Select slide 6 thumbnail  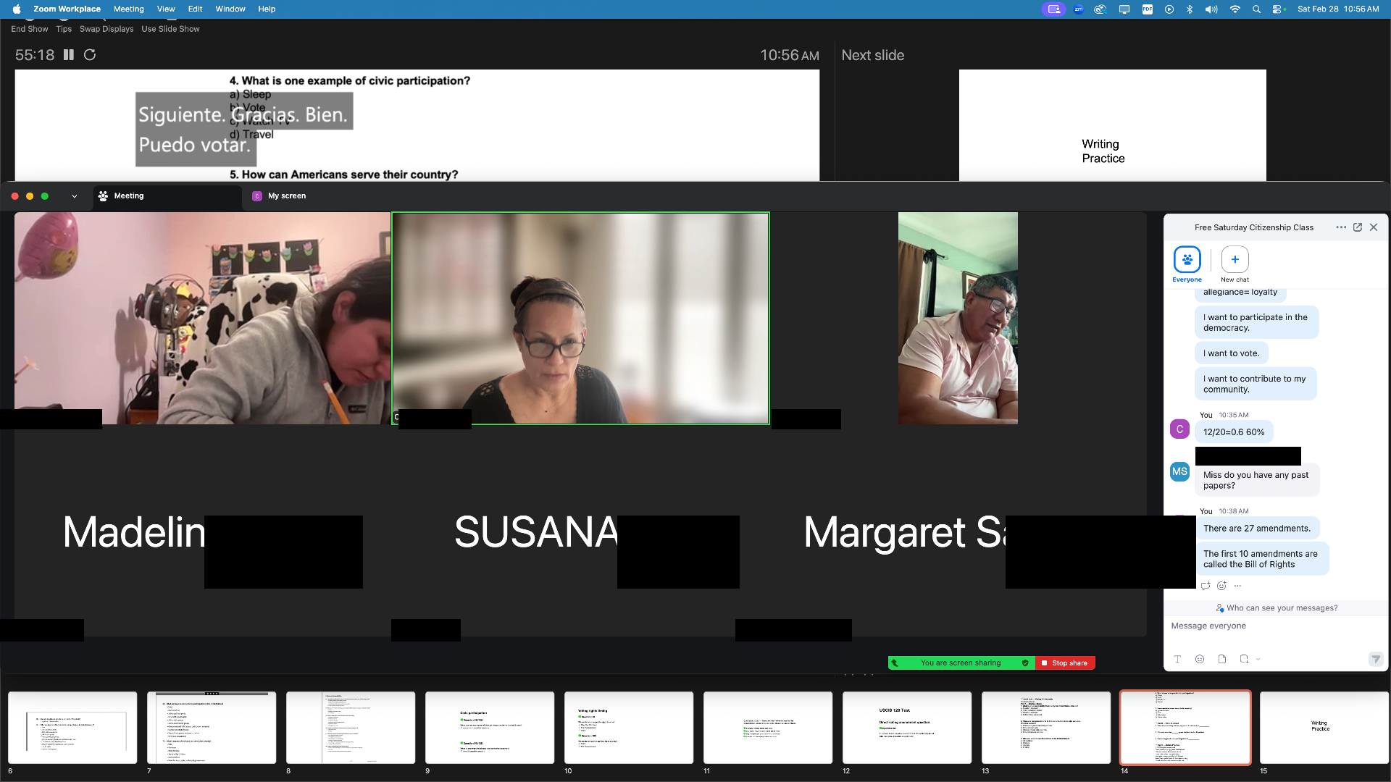click(72, 728)
